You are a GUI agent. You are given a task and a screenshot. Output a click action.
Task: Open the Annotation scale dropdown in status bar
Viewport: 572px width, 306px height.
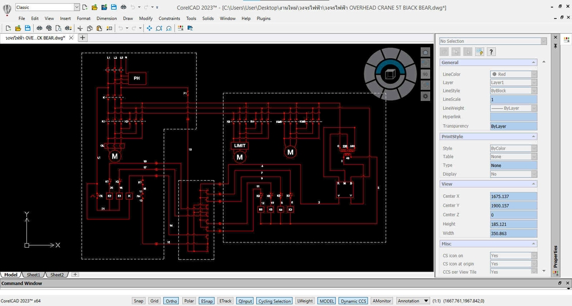point(425,301)
